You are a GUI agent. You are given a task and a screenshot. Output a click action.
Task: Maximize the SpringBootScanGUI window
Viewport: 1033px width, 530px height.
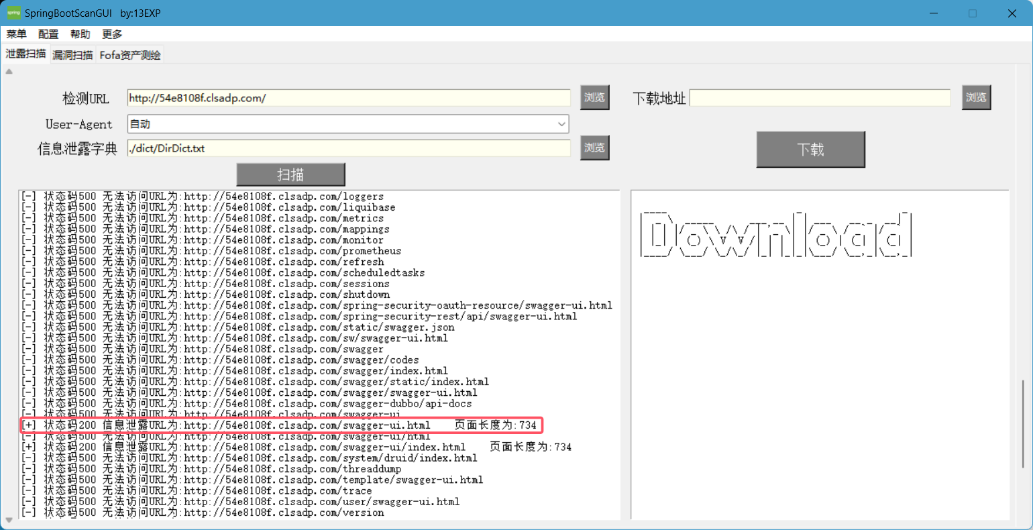[973, 13]
